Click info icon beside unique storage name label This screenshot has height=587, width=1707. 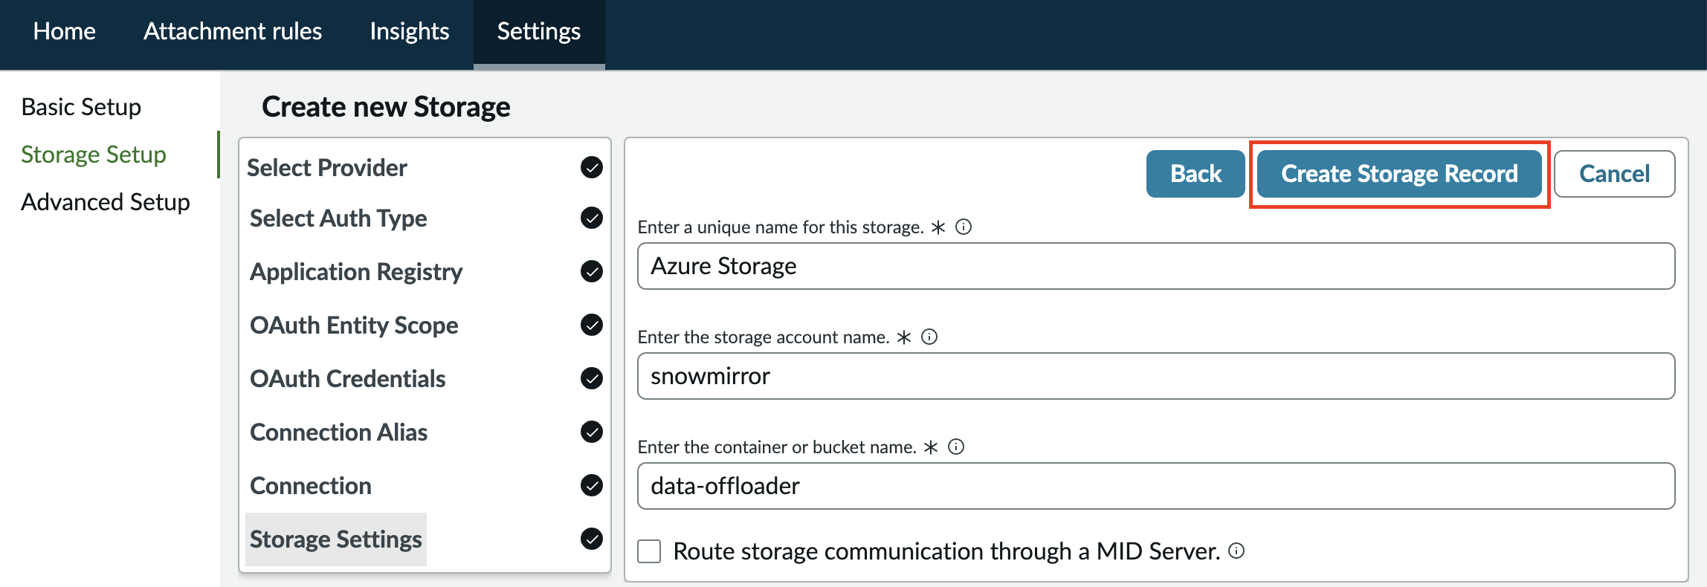click(964, 227)
